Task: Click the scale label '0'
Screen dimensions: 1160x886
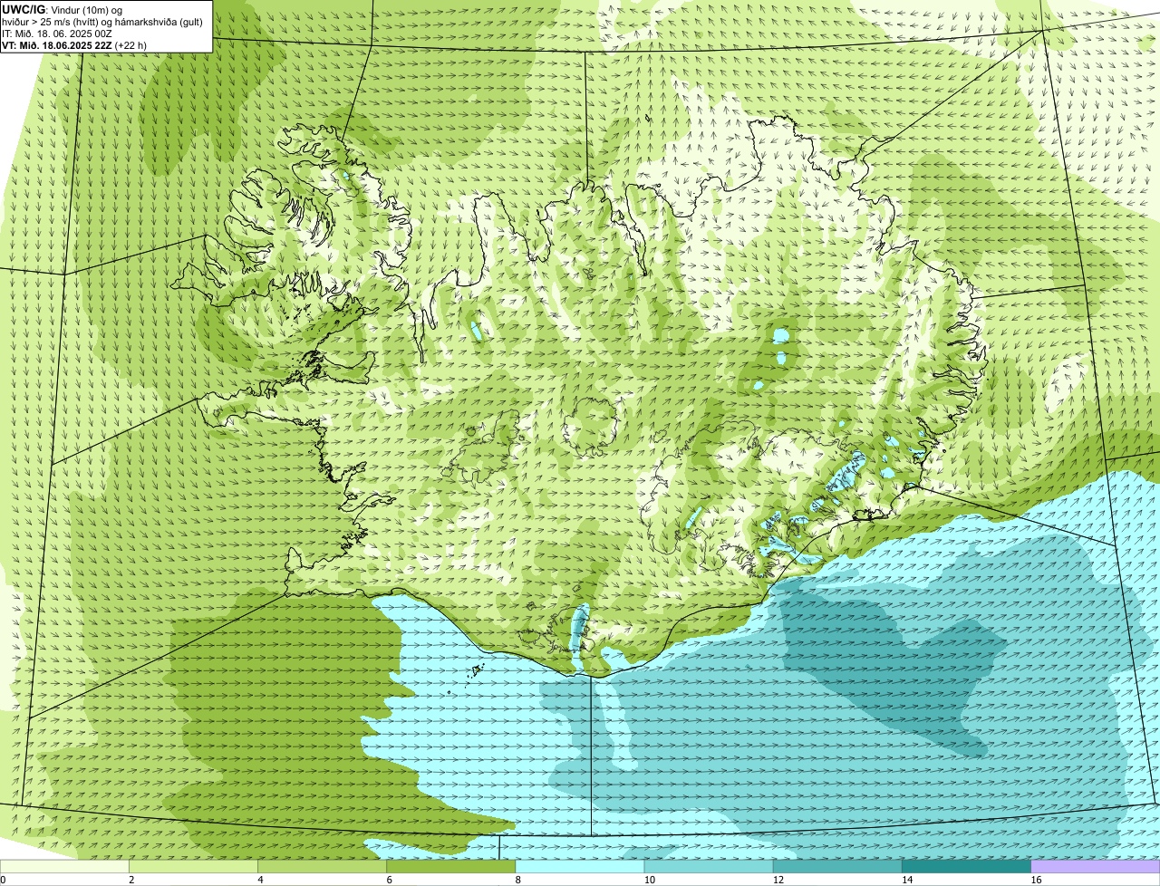Action: (3, 880)
